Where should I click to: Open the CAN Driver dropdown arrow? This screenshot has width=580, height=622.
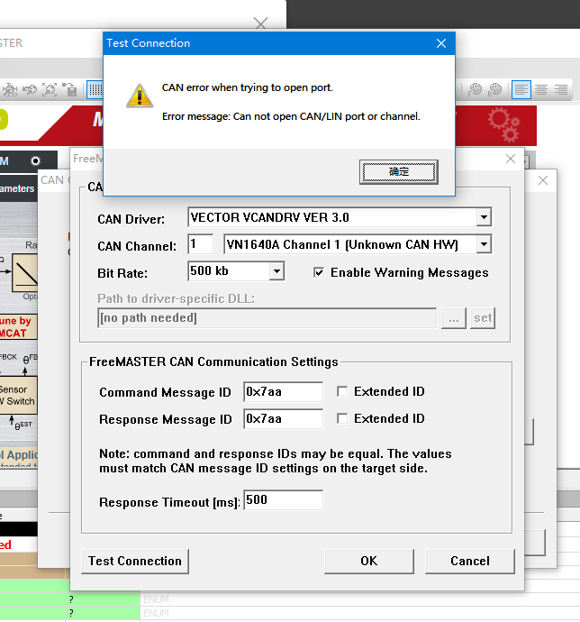(x=484, y=217)
